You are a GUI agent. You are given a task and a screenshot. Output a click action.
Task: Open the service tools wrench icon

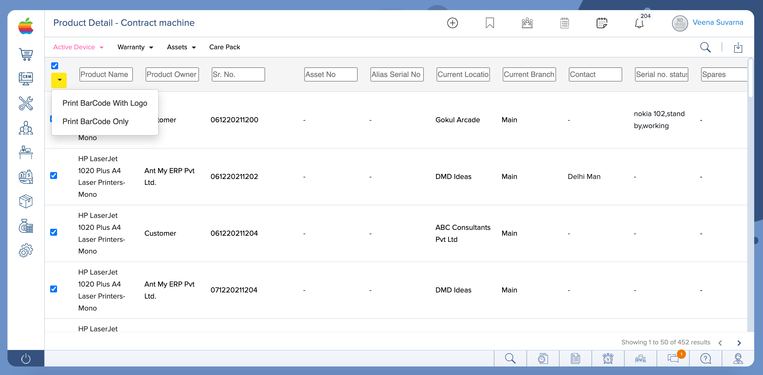[x=26, y=103]
